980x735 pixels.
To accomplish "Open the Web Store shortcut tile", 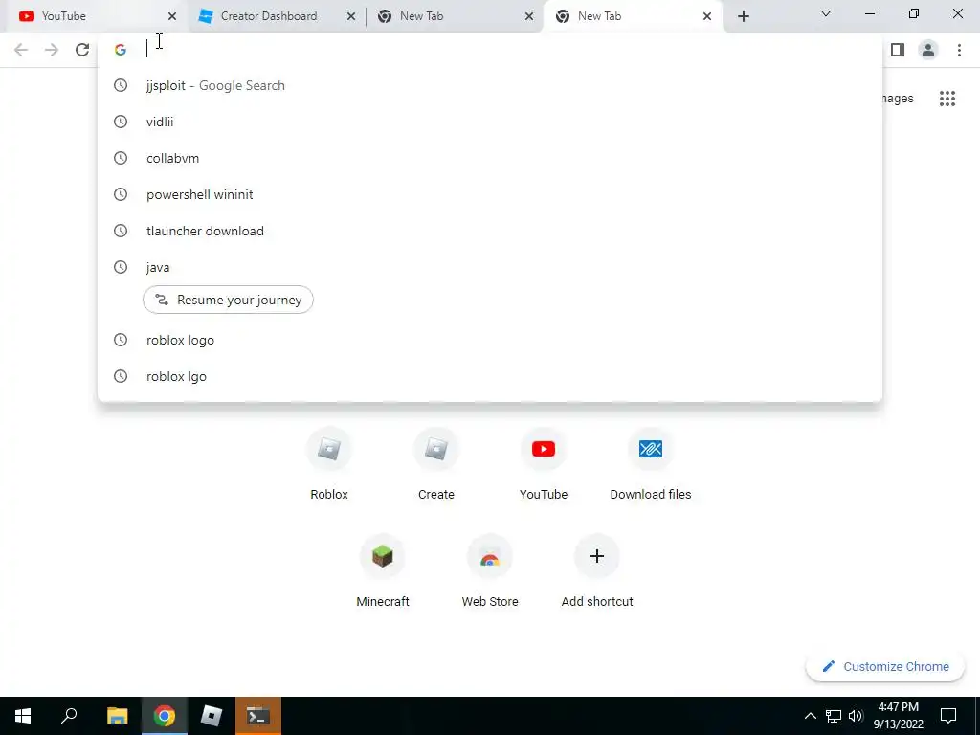I will [x=490, y=572].
